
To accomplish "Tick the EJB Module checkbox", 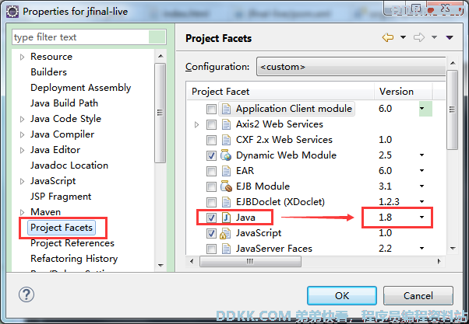I will click(x=211, y=186).
